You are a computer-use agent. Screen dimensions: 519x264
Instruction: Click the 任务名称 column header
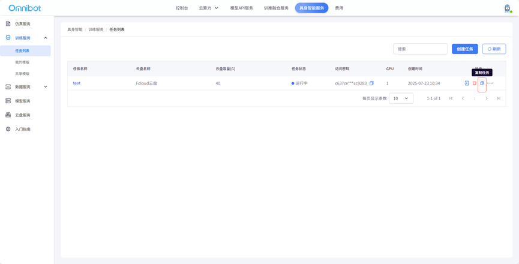[80, 69]
